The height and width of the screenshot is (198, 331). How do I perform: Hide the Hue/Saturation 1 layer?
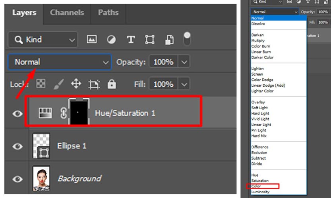pyautogui.click(x=17, y=114)
